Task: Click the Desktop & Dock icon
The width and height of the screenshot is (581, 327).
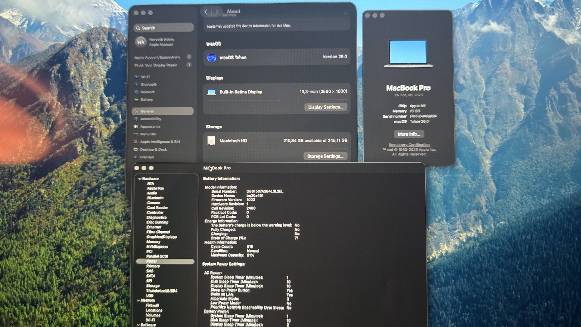Action: click(136, 150)
